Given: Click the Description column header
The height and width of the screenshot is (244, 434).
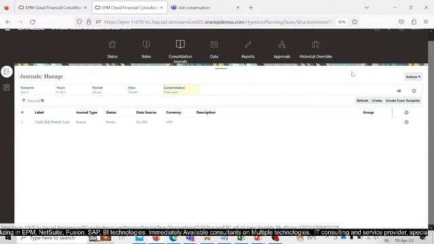Looking at the screenshot, I should (x=206, y=113).
